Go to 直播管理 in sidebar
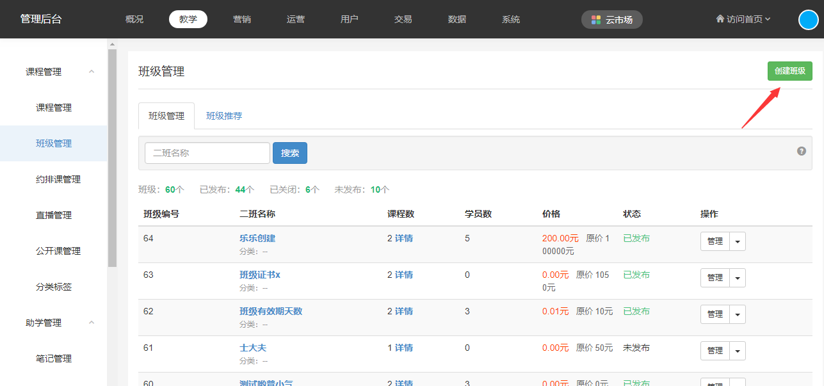This screenshot has width=824, height=386. tap(54, 215)
